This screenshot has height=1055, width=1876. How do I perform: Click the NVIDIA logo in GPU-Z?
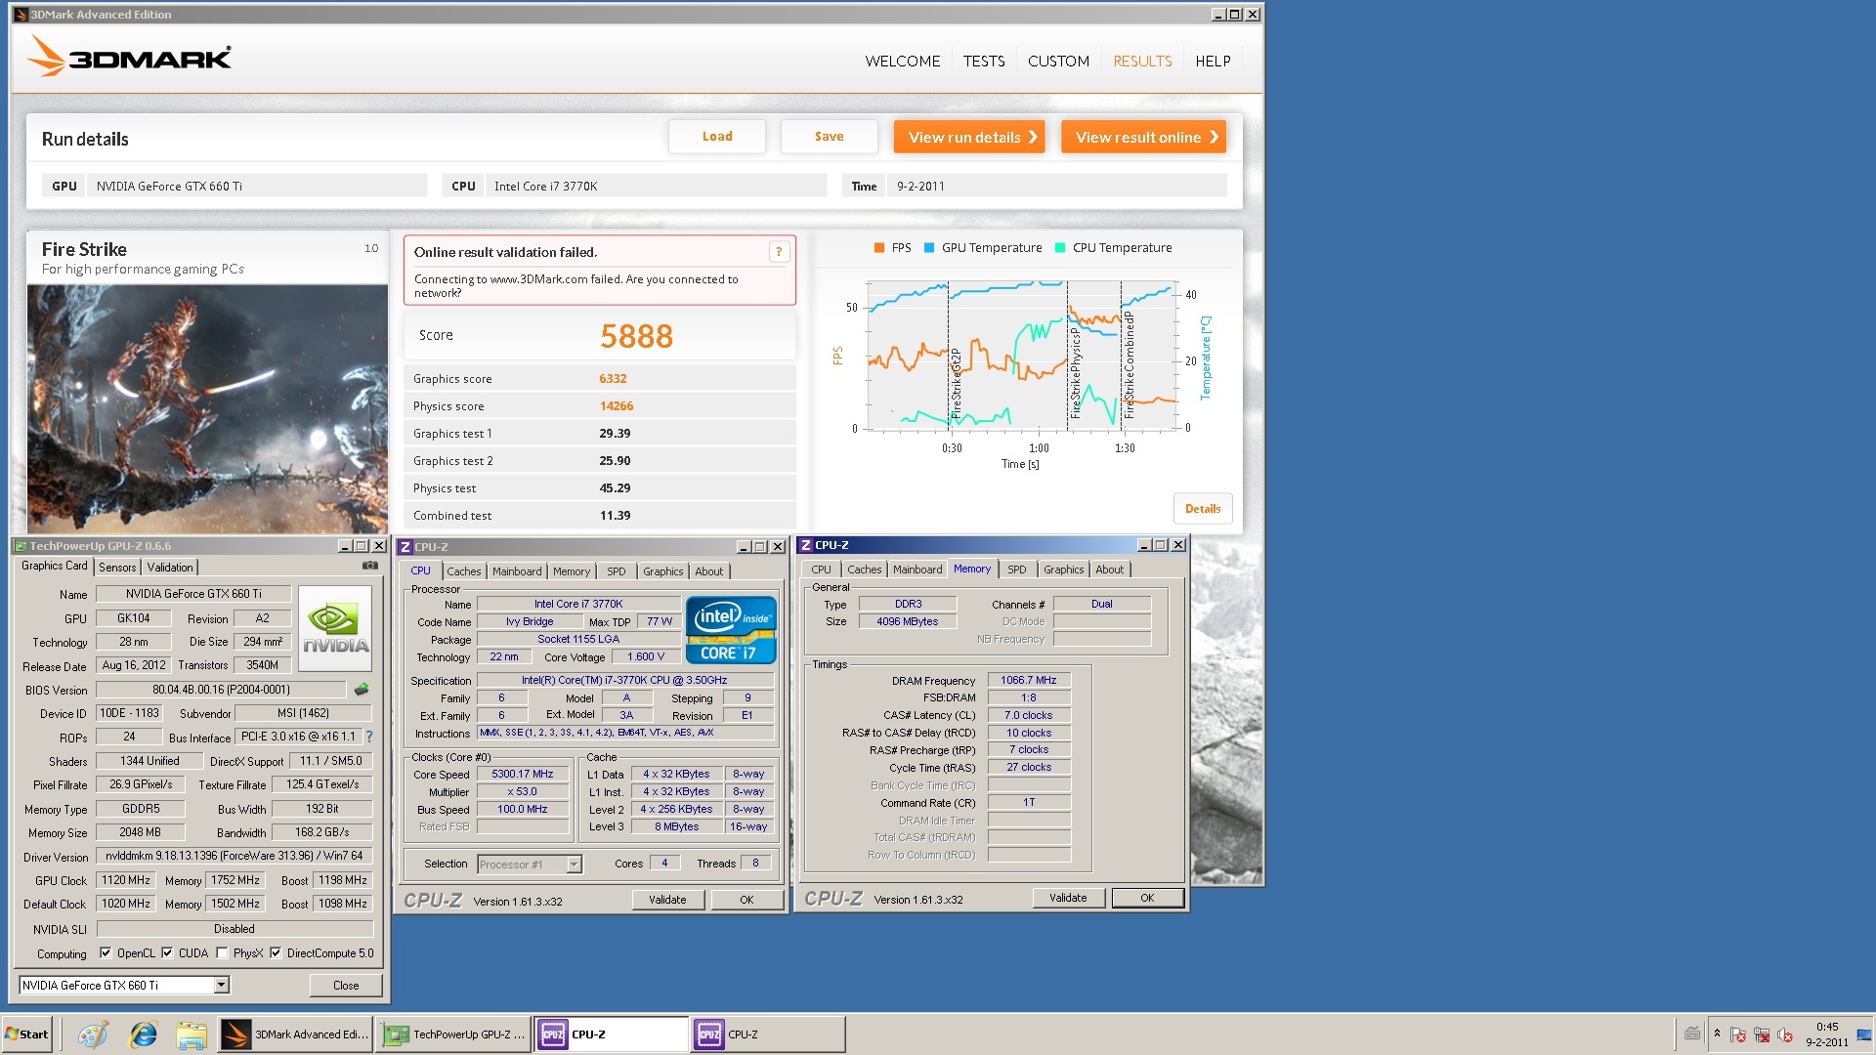pos(335,628)
